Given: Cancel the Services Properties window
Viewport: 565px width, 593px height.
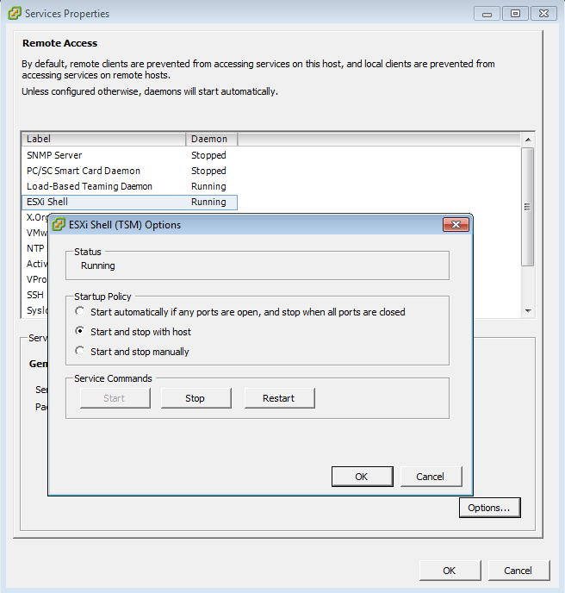Looking at the screenshot, I should (x=518, y=571).
